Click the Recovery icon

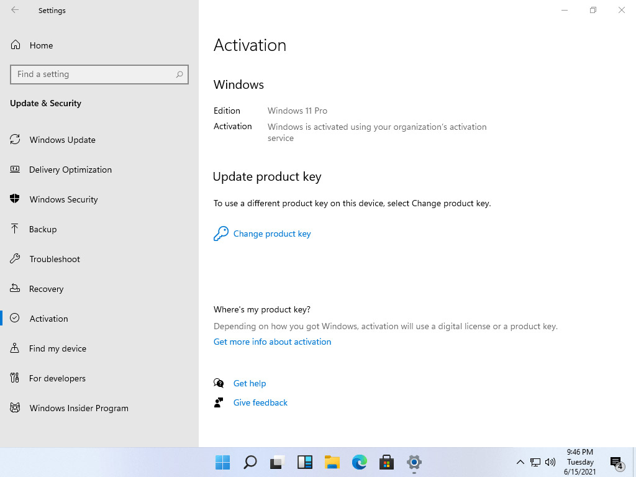[x=15, y=288]
